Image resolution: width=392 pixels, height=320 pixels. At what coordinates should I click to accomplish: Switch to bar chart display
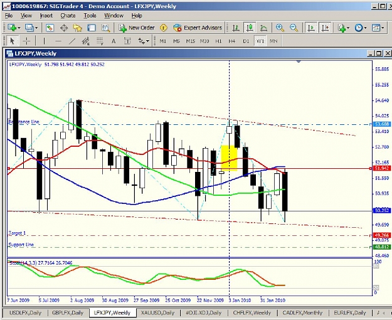click(x=236, y=28)
